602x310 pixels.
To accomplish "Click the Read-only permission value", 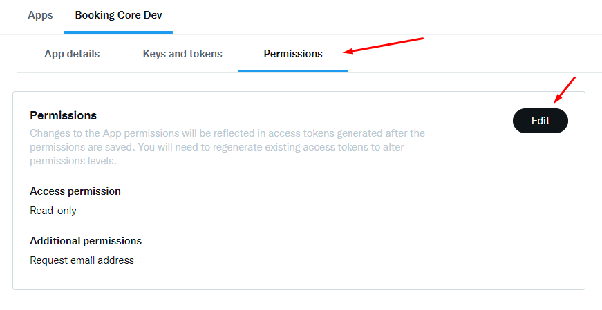I will click(x=53, y=211).
